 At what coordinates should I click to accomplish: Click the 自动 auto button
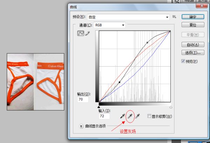point(193,45)
